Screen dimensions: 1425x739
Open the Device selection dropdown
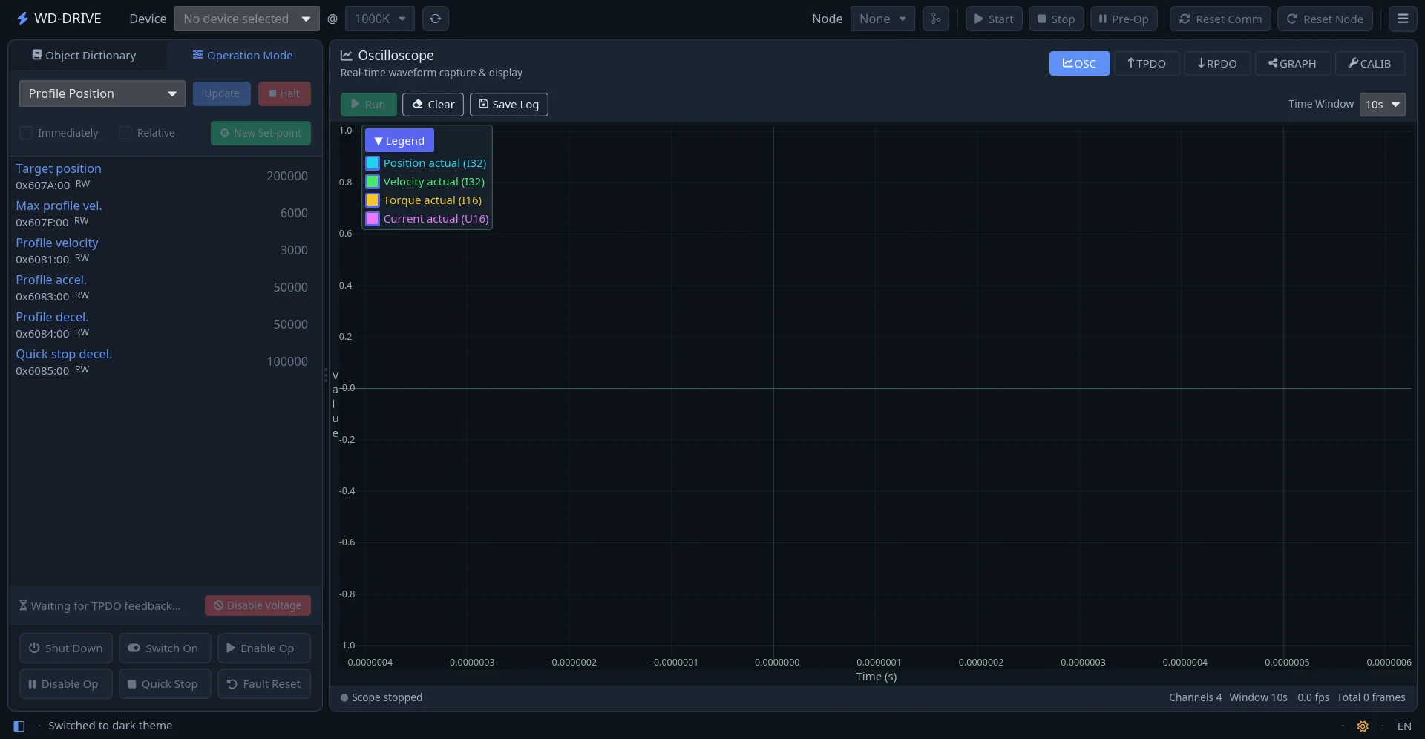(x=246, y=19)
